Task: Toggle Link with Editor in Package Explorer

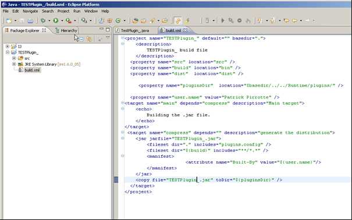Action: coord(90,40)
